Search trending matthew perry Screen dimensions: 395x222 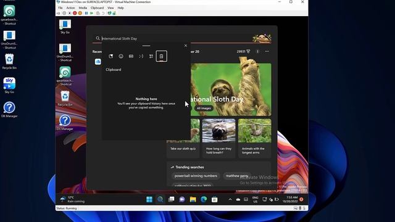coord(237,176)
